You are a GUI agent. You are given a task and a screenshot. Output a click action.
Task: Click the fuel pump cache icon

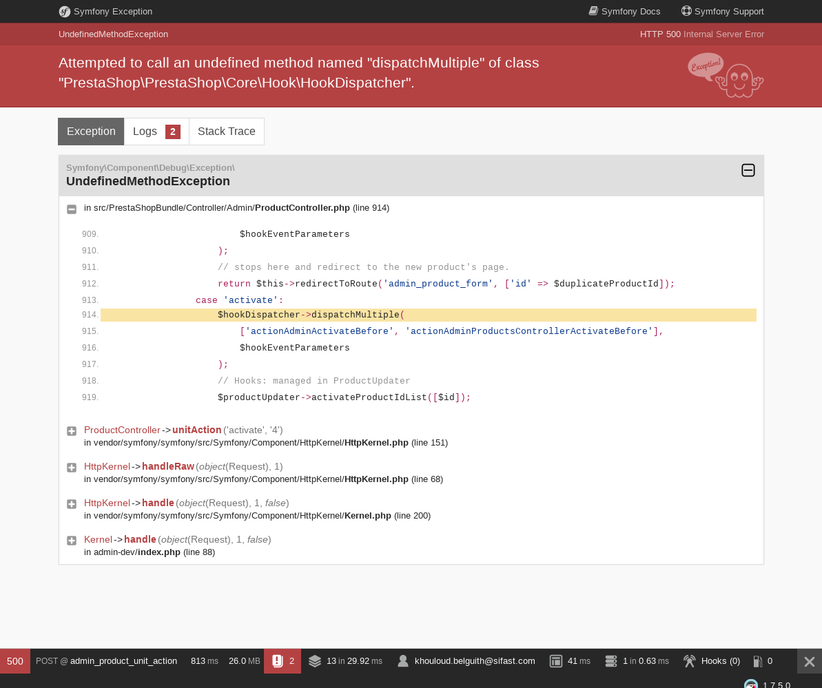759,660
